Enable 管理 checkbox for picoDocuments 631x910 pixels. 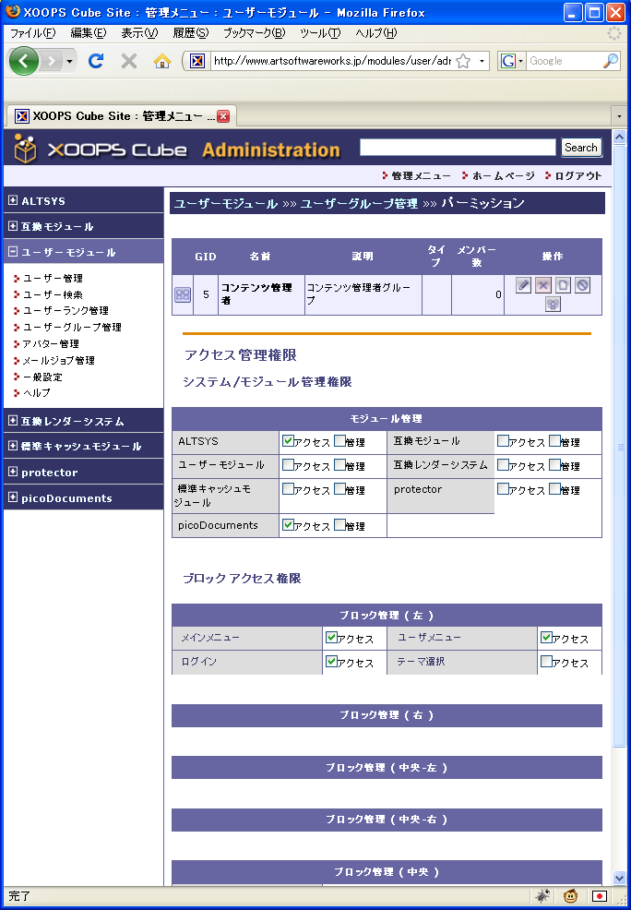[339, 525]
